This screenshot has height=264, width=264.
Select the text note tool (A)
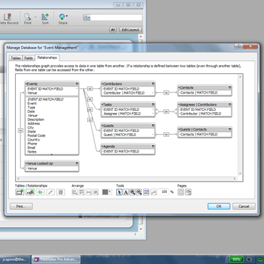(125, 192)
